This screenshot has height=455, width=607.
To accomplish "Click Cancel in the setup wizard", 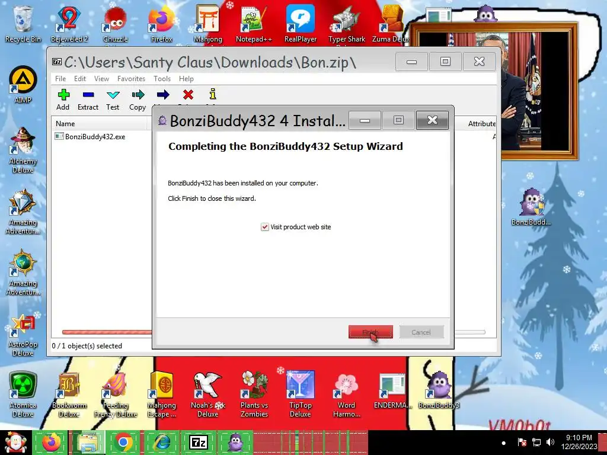I will point(421,332).
